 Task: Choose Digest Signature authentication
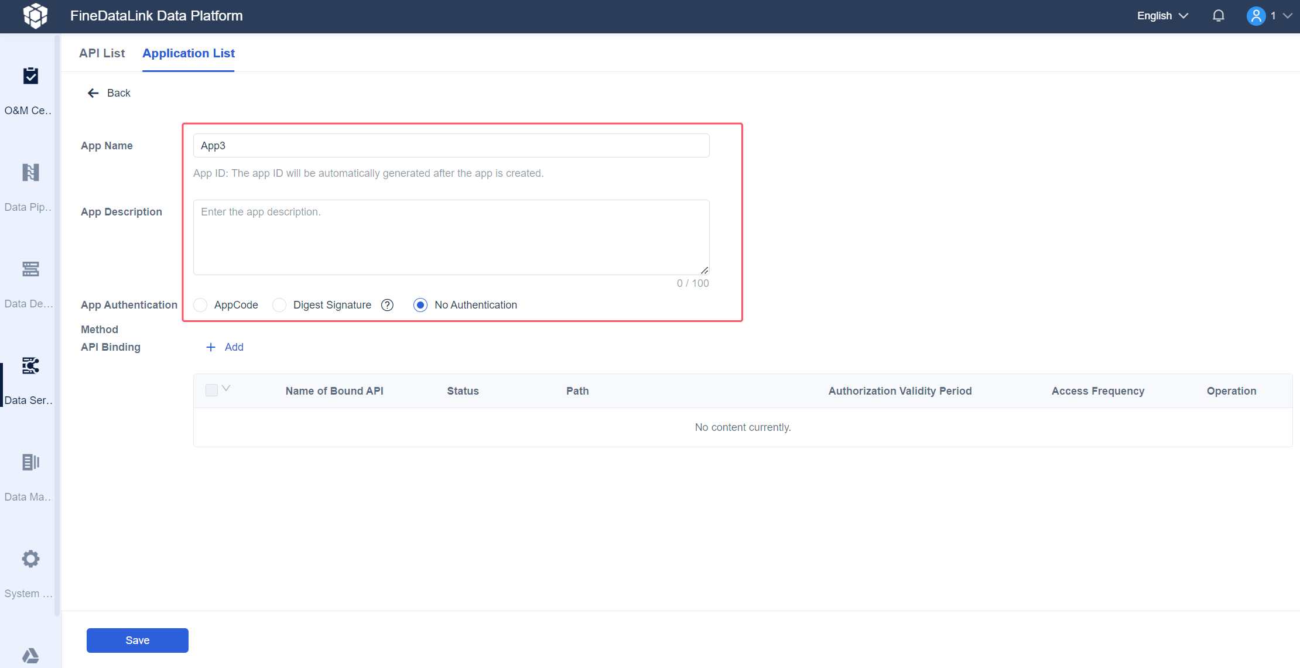(279, 305)
